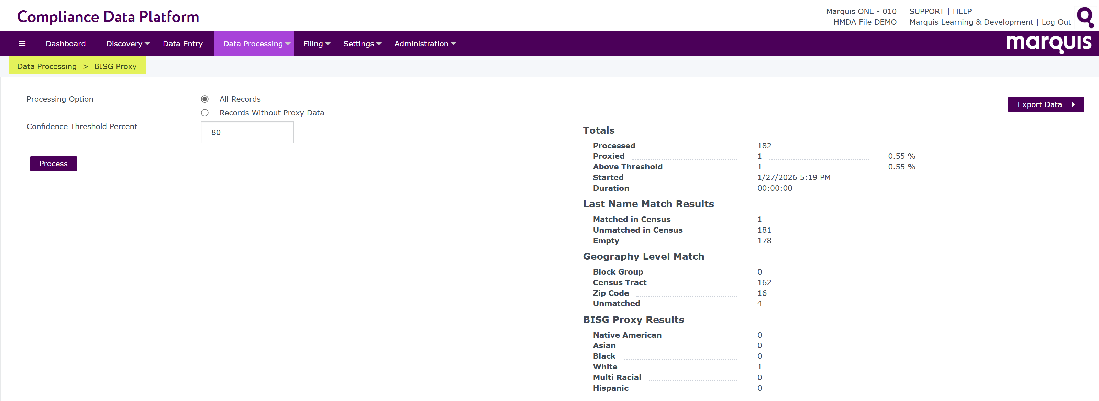Select Records Without Proxy Data option
Image resolution: width=1099 pixels, height=401 pixels.
click(x=205, y=113)
